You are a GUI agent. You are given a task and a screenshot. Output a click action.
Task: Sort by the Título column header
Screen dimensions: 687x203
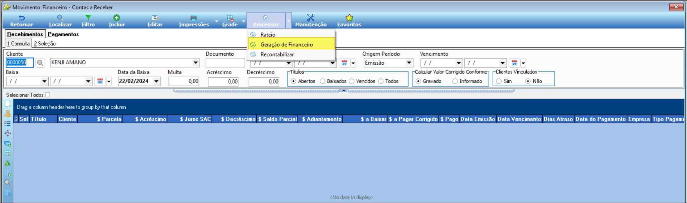click(43, 119)
